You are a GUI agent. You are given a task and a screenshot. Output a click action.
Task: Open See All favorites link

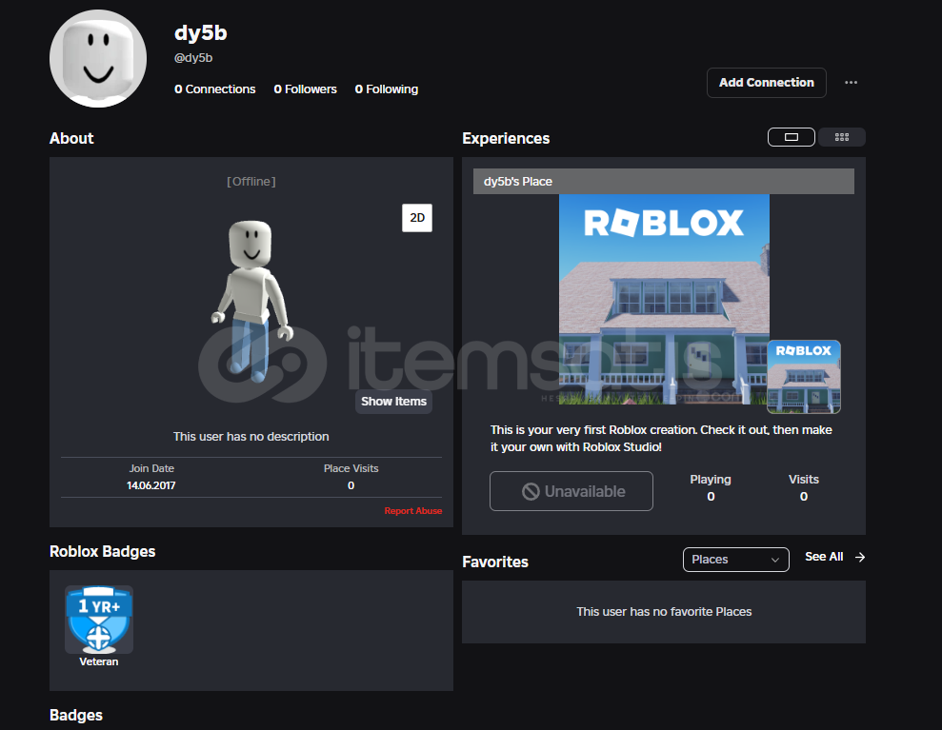pos(823,557)
